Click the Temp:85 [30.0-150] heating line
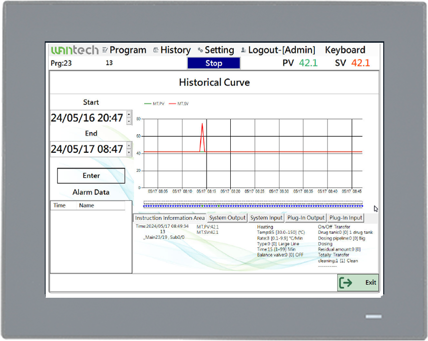Screen dimensions: 428x341 coord(281,232)
